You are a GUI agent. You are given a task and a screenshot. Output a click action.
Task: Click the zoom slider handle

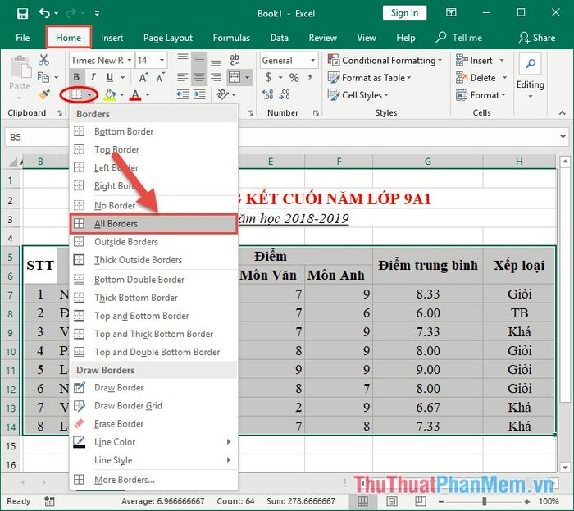click(x=485, y=501)
